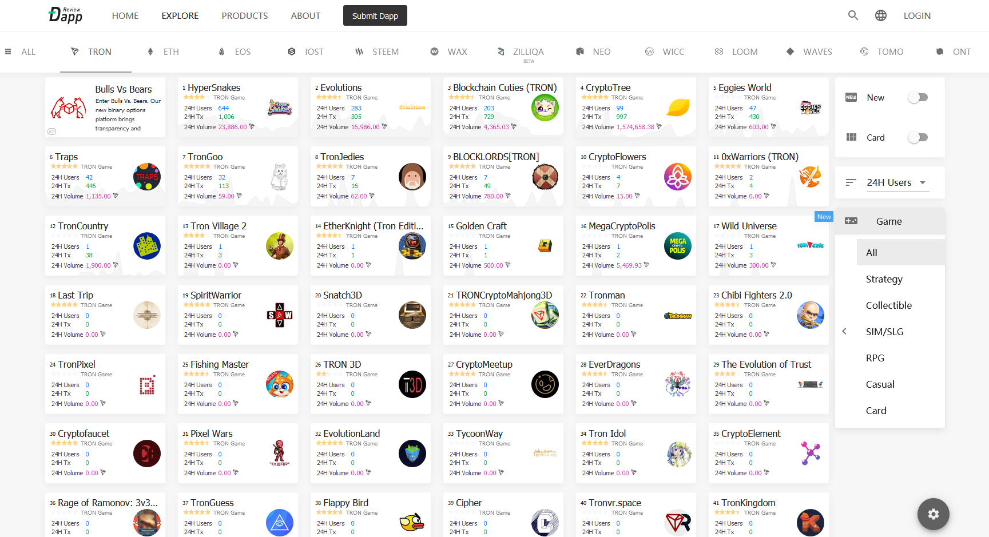Image resolution: width=989 pixels, height=537 pixels.
Task: Open the ZILLIQA beta tab
Action: [521, 52]
